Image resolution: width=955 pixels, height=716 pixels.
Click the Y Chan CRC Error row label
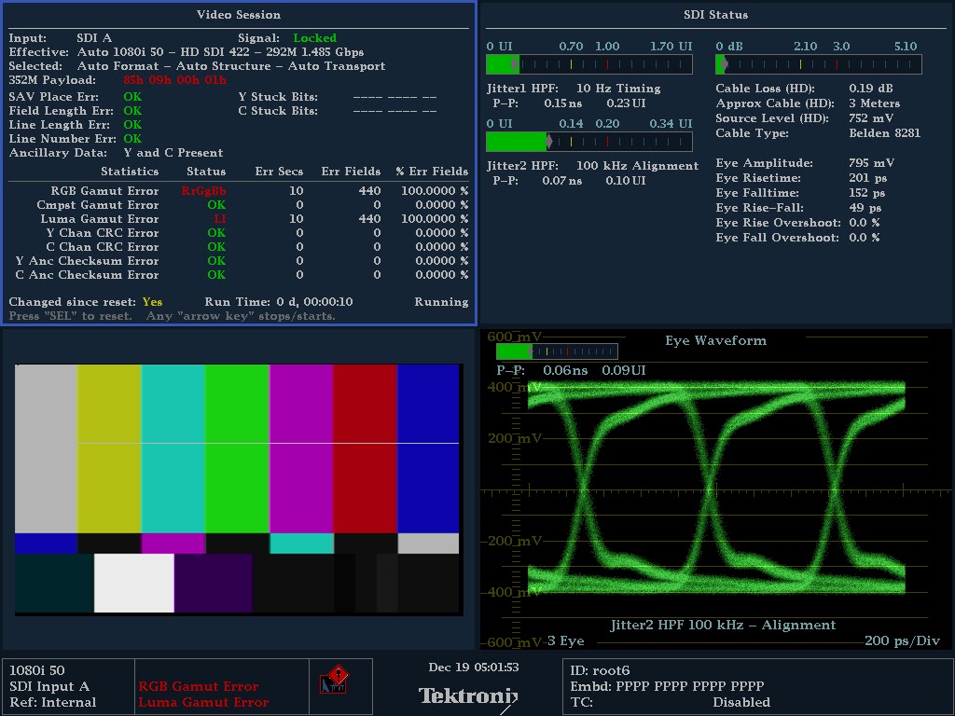(x=103, y=232)
